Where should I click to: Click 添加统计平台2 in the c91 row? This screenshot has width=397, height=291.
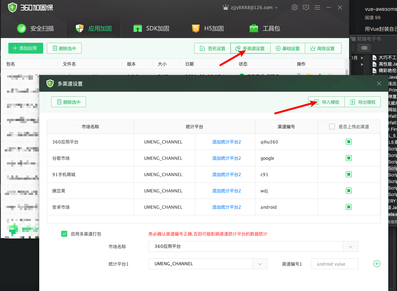pos(226,174)
